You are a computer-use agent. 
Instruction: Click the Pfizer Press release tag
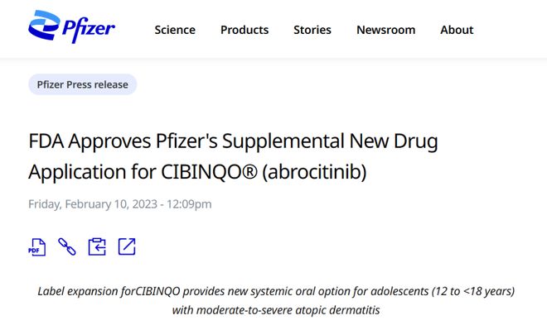[x=83, y=84]
